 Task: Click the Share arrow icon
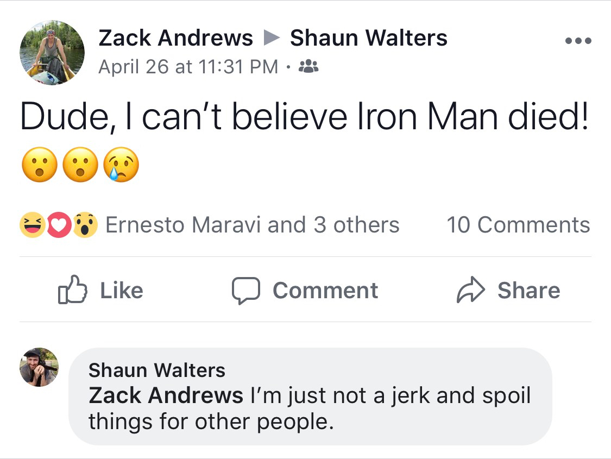point(470,290)
